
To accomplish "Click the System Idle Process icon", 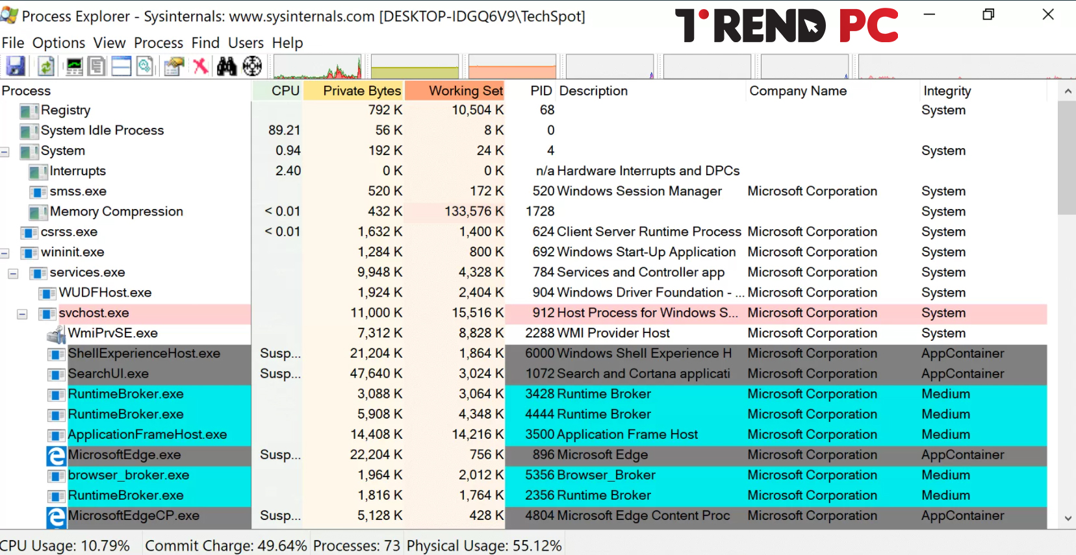I will pyautogui.click(x=29, y=132).
